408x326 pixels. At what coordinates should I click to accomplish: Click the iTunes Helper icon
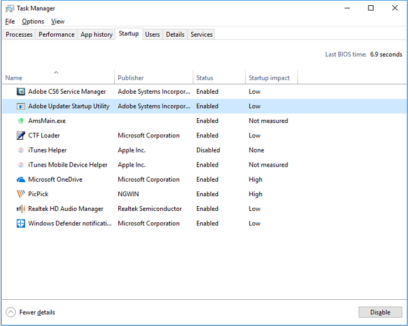click(x=21, y=150)
